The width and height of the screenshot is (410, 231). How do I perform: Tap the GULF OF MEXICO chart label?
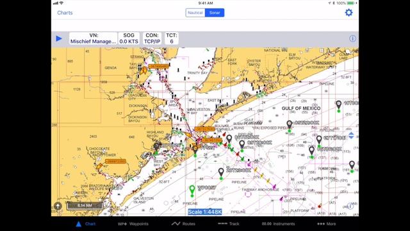click(x=301, y=108)
